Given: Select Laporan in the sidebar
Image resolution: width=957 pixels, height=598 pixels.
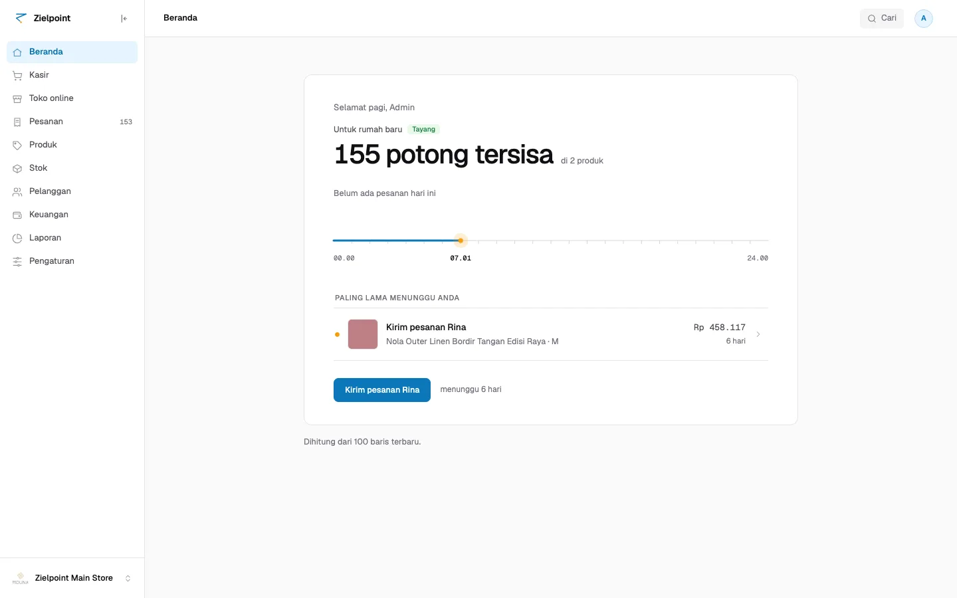Looking at the screenshot, I should [x=72, y=238].
